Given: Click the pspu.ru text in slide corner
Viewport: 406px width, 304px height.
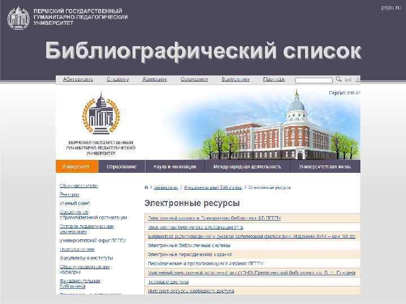Looking at the screenshot, I should (391, 8).
